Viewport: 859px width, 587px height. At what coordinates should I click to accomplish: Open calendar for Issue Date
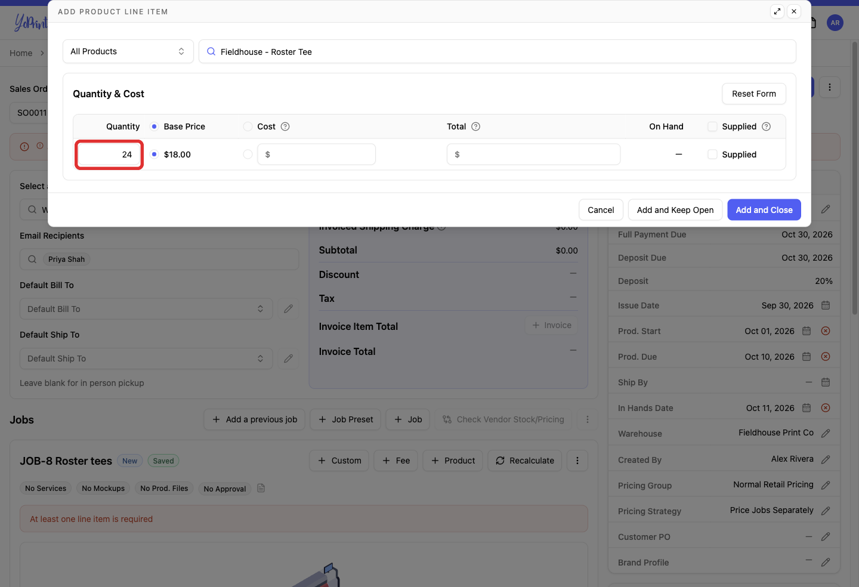click(826, 305)
